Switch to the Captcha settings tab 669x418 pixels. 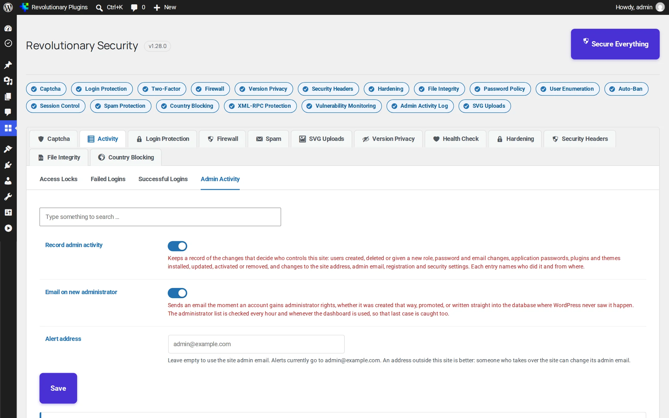pyautogui.click(x=54, y=139)
